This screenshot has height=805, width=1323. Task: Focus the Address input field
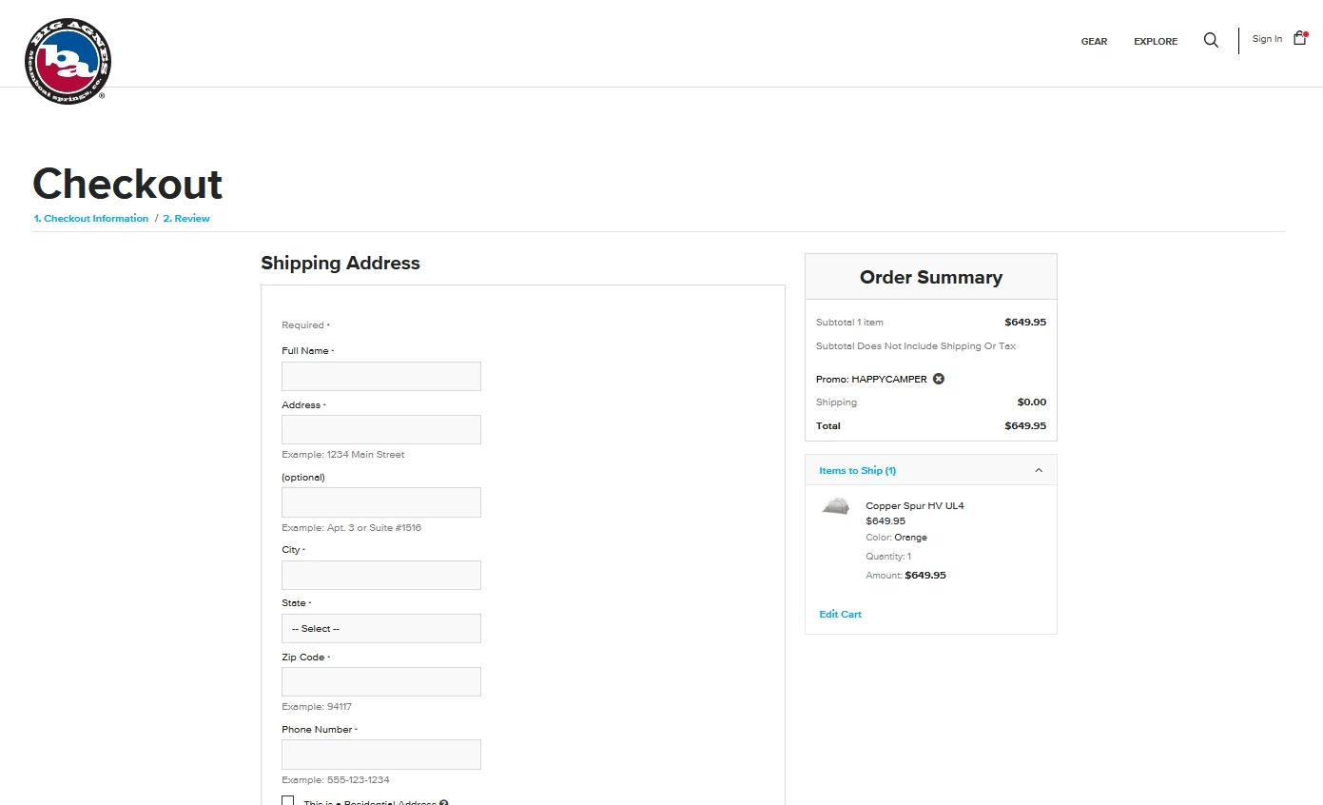[x=381, y=429]
